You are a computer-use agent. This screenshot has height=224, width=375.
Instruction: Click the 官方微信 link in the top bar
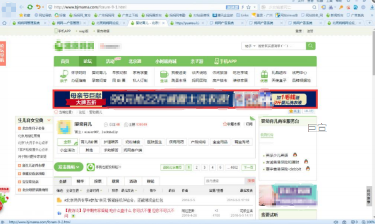[x=103, y=31]
